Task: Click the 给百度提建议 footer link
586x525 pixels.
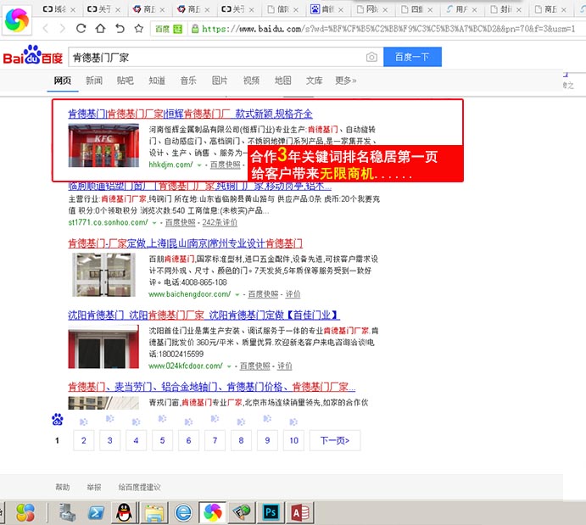Action: pyautogui.click(x=139, y=487)
